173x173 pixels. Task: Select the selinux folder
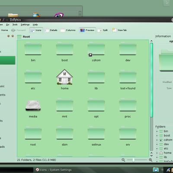tap(96, 133)
